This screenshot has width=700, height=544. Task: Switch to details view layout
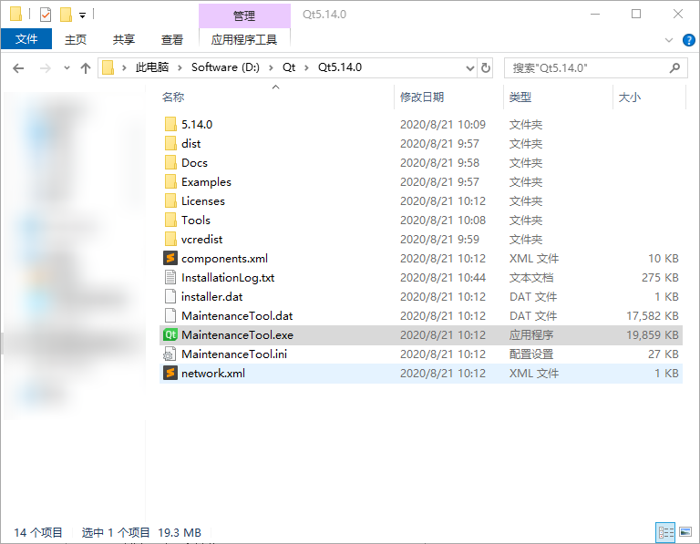click(665, 532)
